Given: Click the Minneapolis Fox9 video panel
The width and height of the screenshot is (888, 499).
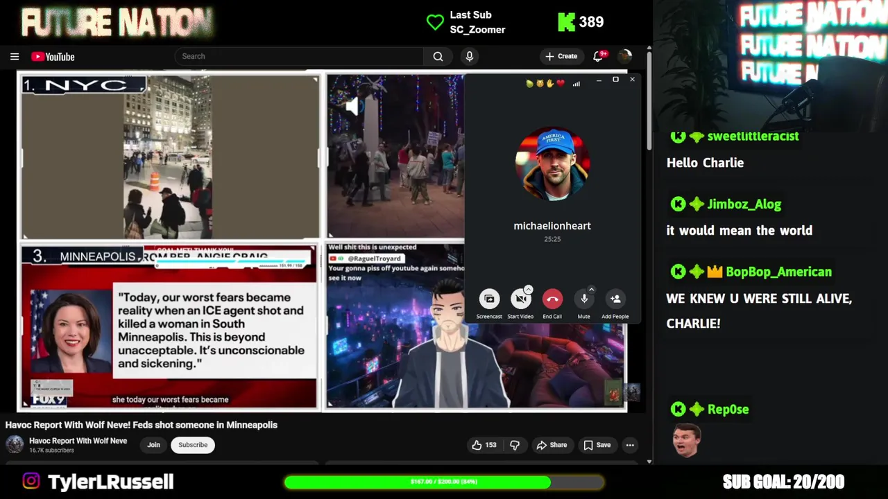Looking at the screenshot, I should pyautogui.click(x=170, y=326).
